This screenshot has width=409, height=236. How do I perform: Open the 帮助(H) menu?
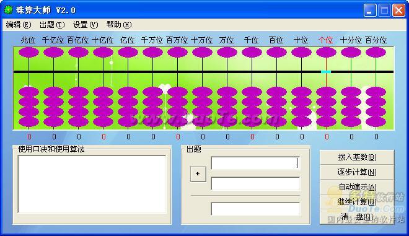coord(119,25)
